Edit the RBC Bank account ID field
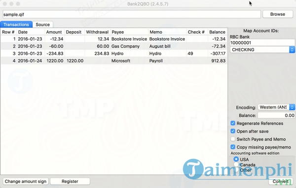The image size is (296, 188). [x=262, y=43]
